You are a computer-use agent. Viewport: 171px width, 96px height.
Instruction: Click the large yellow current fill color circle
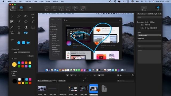[x=14, y=65]
